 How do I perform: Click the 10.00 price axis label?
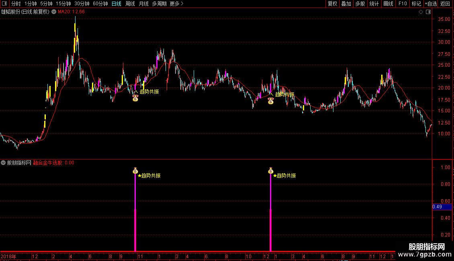[444, 134]
